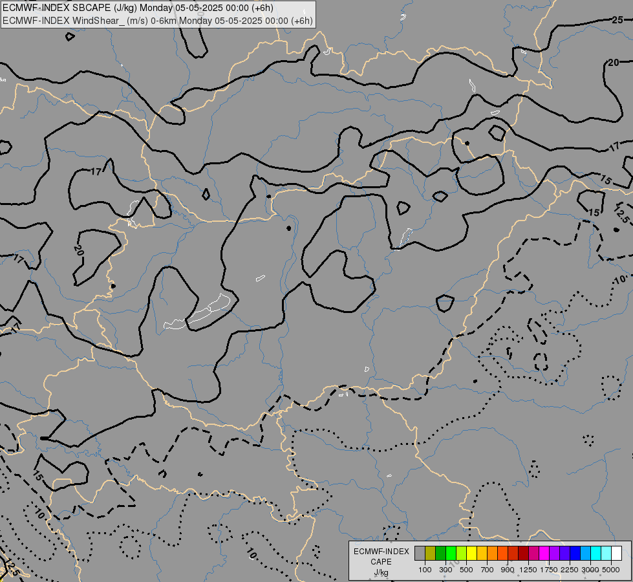This screenshot has width=633, height=582.
Task: Click the legend value '900'
Action: click(x=508, y=570)
